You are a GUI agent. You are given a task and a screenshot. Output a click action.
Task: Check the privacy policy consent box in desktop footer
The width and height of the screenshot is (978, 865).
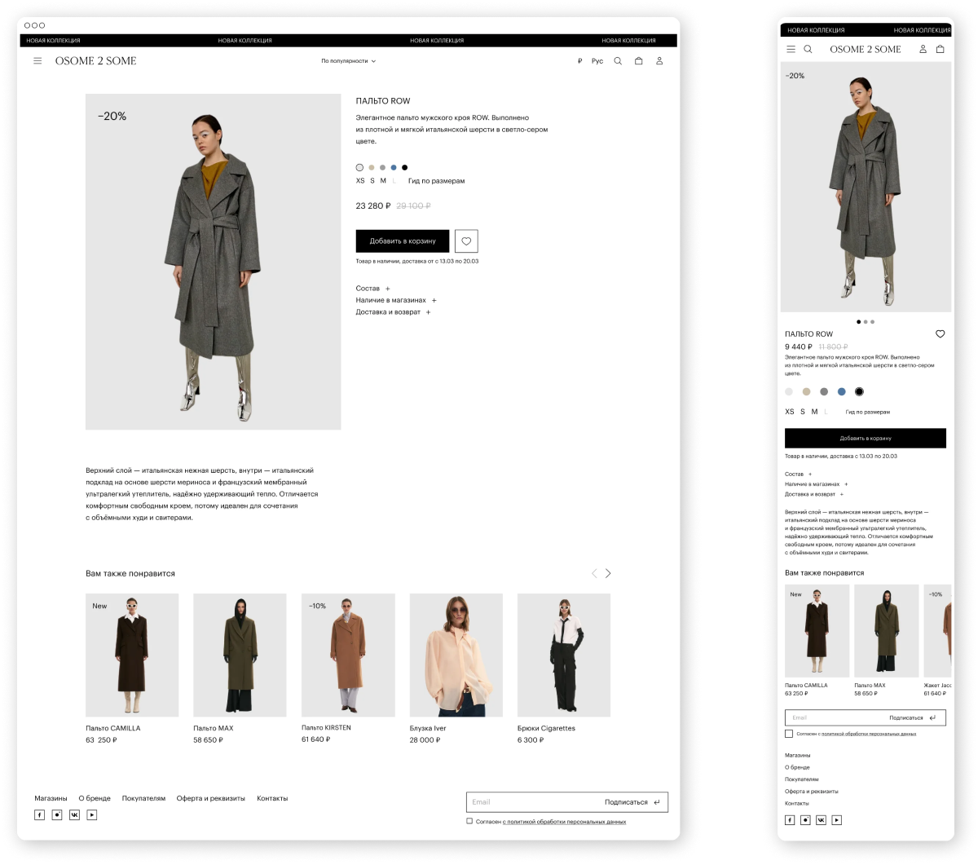coord(469,822)
